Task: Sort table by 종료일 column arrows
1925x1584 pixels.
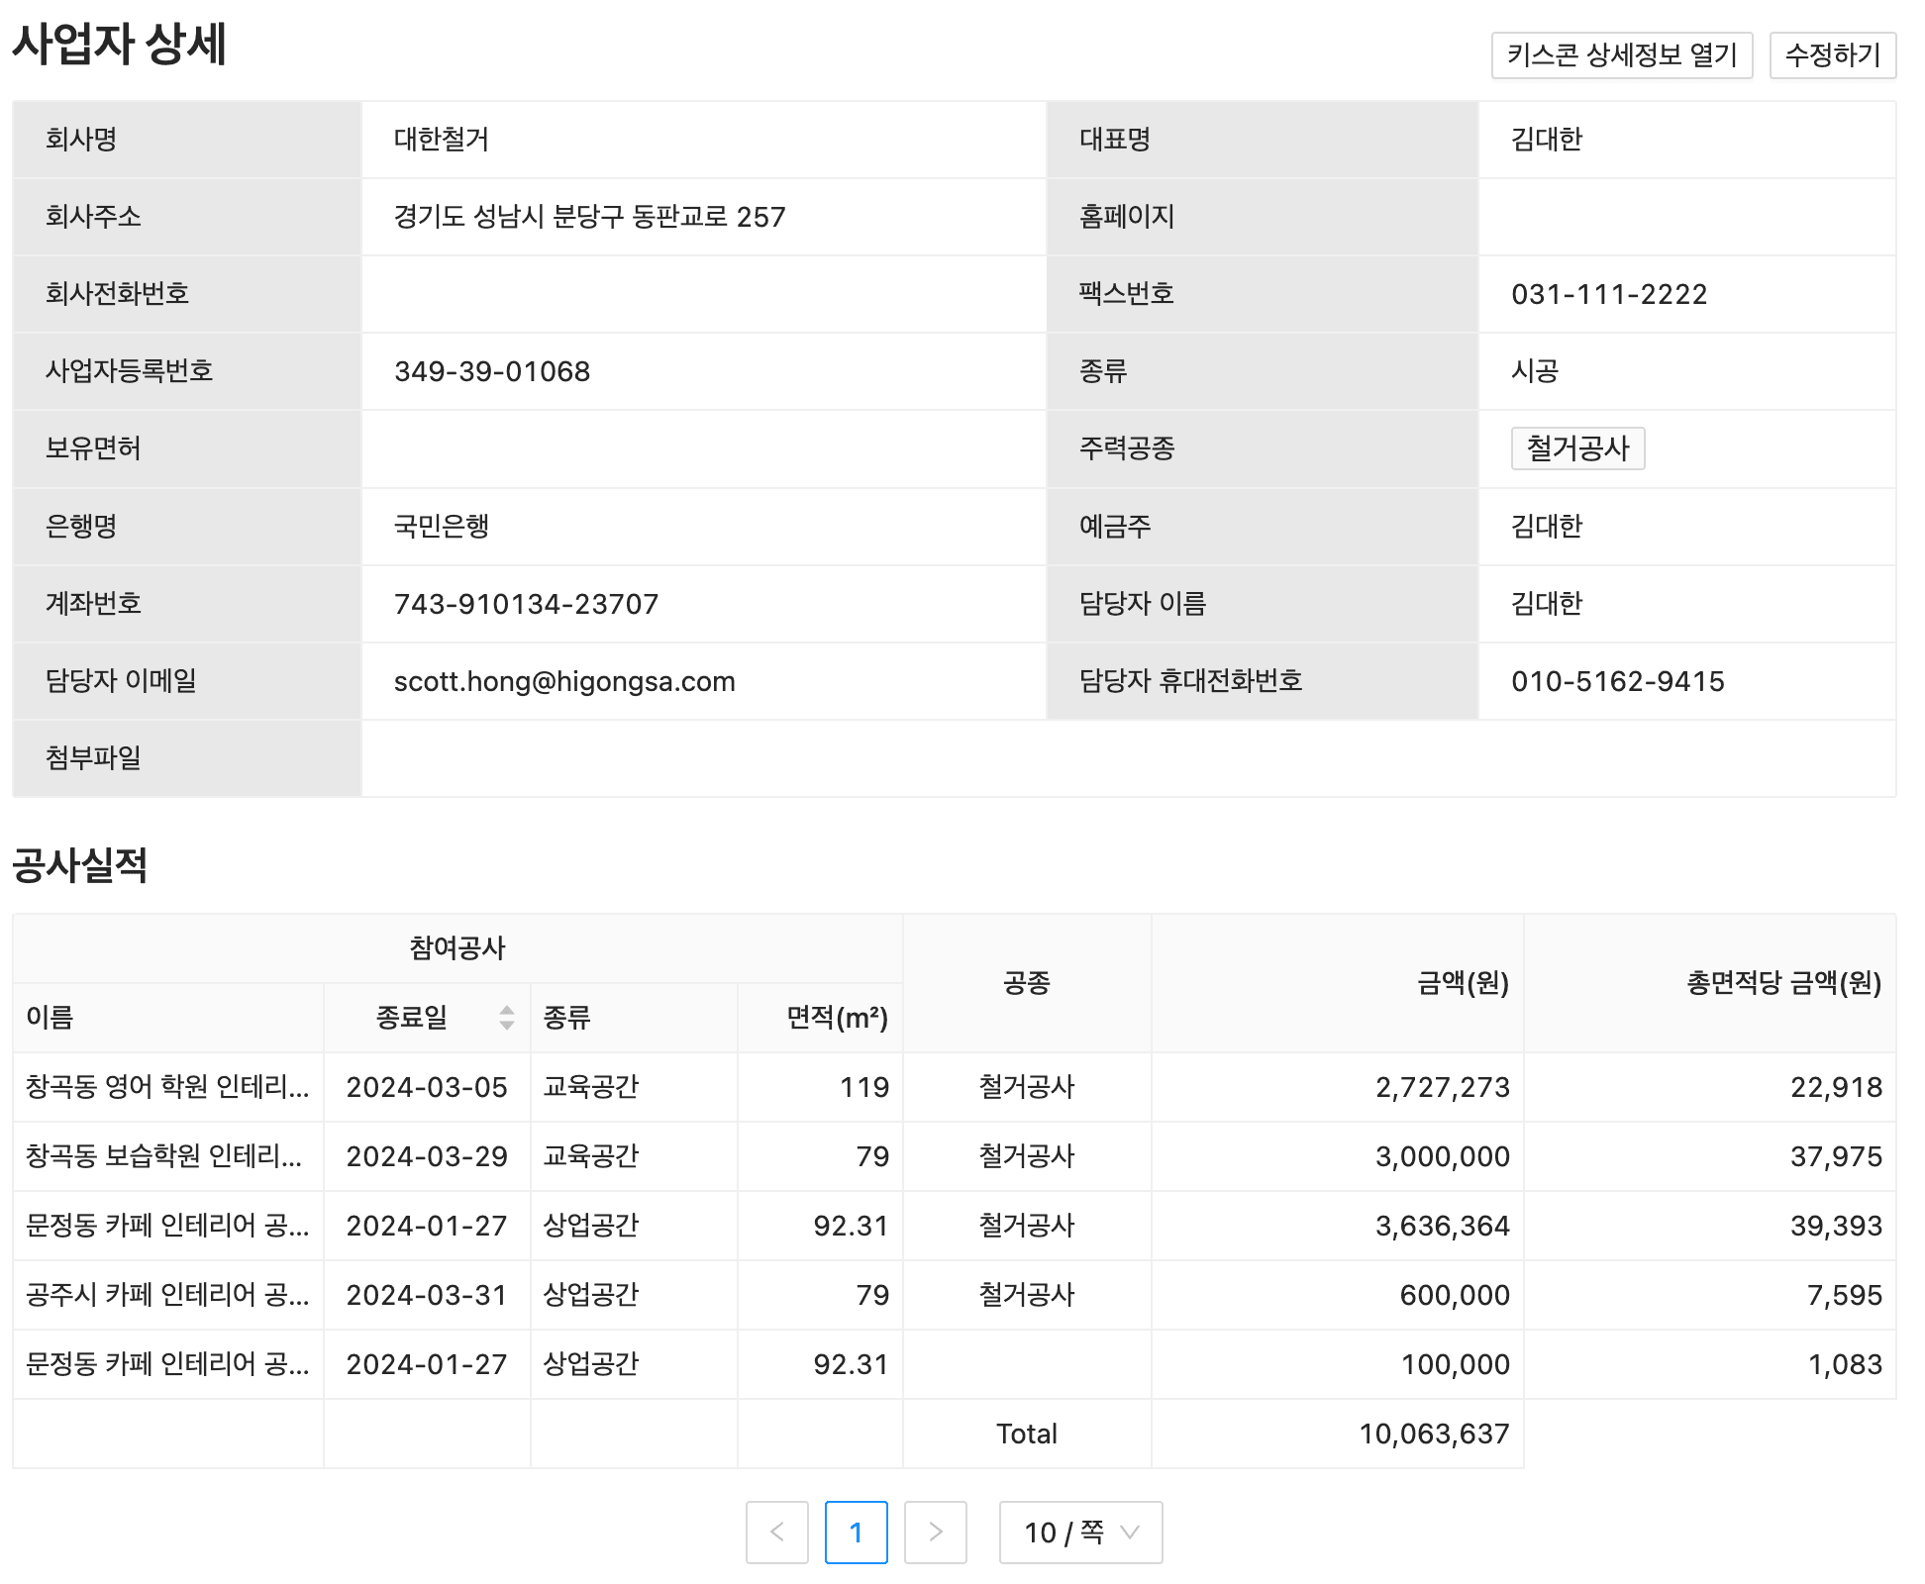Action: [507, 1018]
